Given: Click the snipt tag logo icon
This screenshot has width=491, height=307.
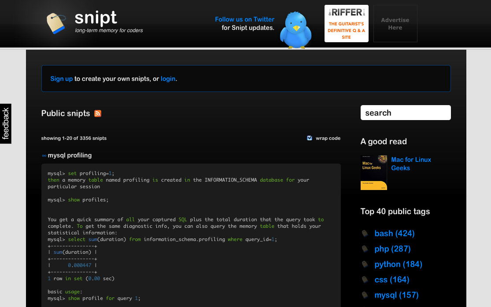Looking at the screenshot, I should coord(56,23).
